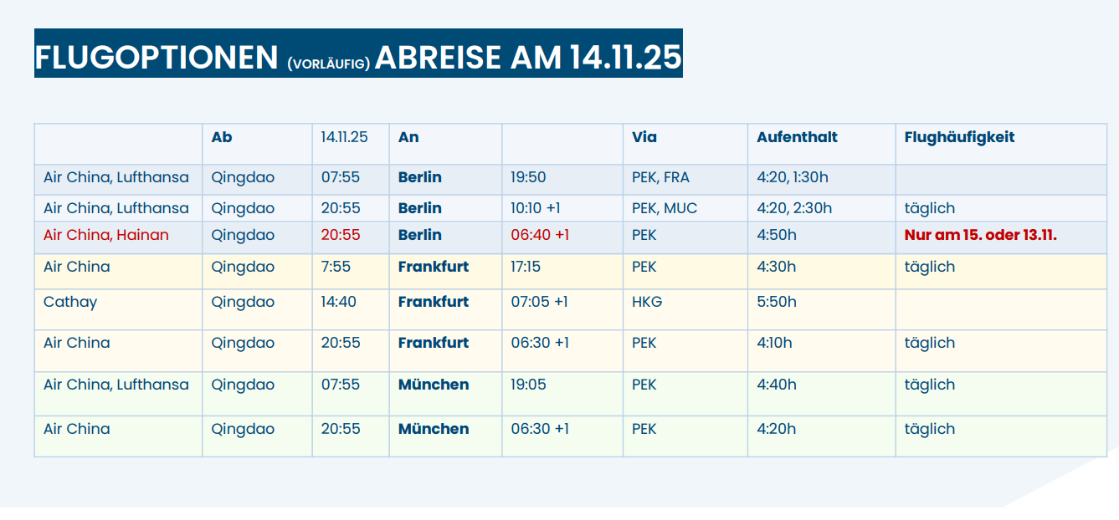
Task: Click the Flugoptionen page heading
Action: (358, 57)
